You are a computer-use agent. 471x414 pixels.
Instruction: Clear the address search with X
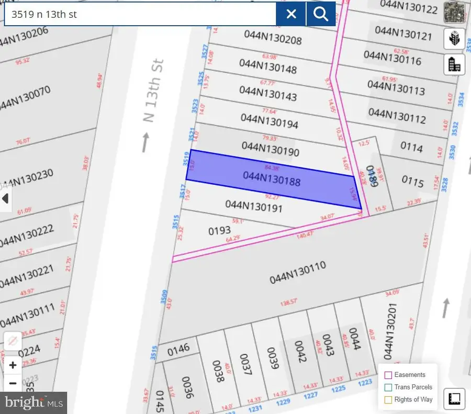[x=291, y=14]
